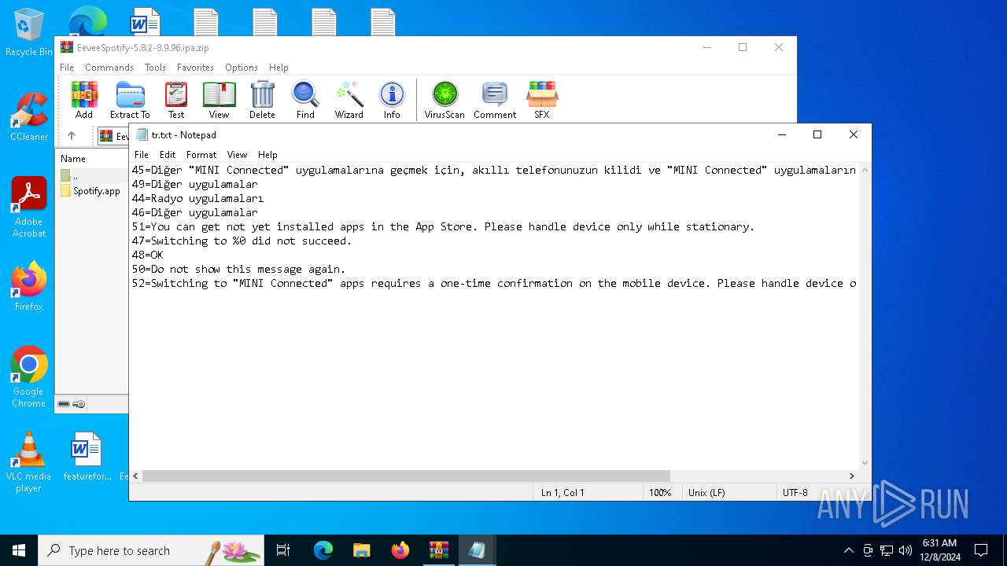Image resolution: width=1007 pixels, height=566 pixels.
Task: Click the line '47=Switching to %0 did not succeed.'
Action: (x=242, y=241)
